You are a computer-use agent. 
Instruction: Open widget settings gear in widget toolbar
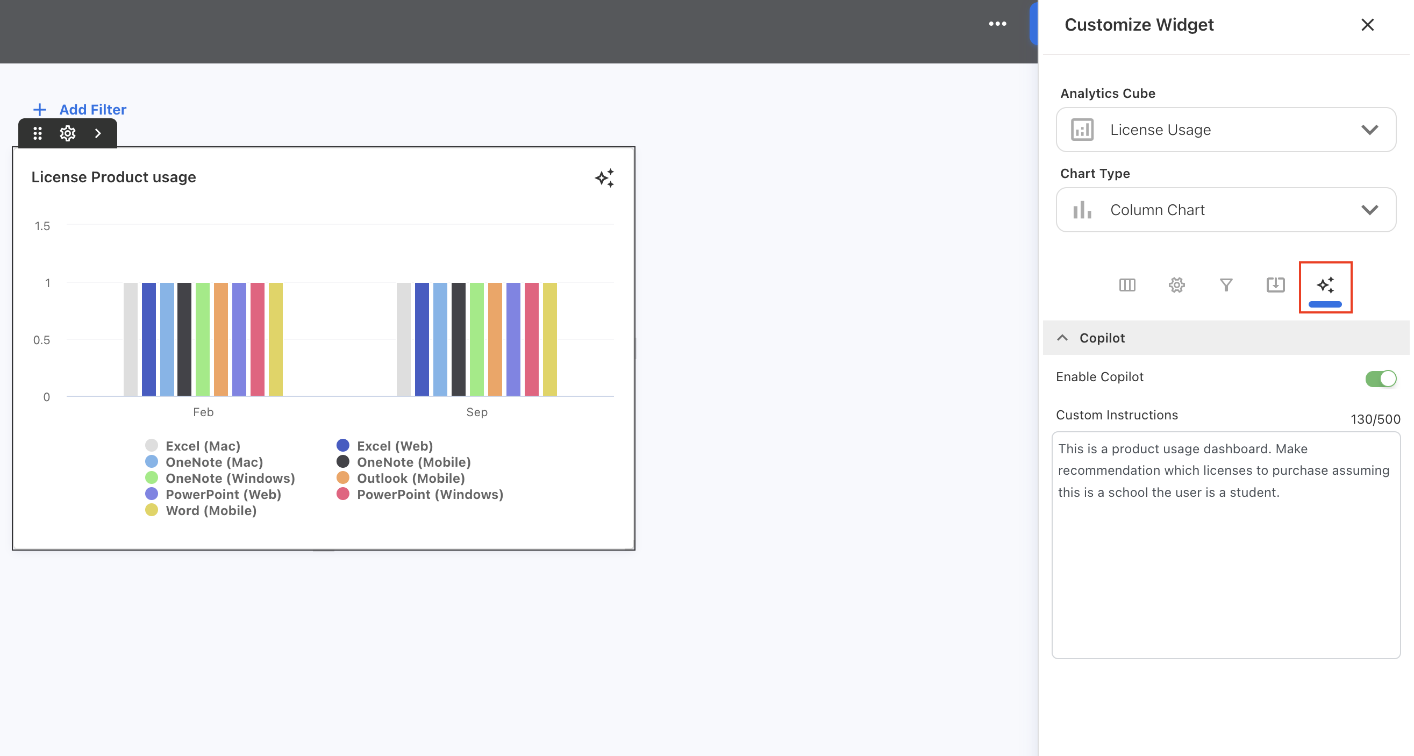(68, 133)
